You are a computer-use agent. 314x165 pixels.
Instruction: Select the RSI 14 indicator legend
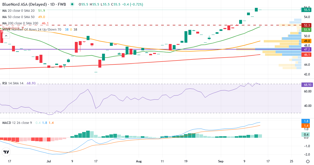click(x=13, y=83)
